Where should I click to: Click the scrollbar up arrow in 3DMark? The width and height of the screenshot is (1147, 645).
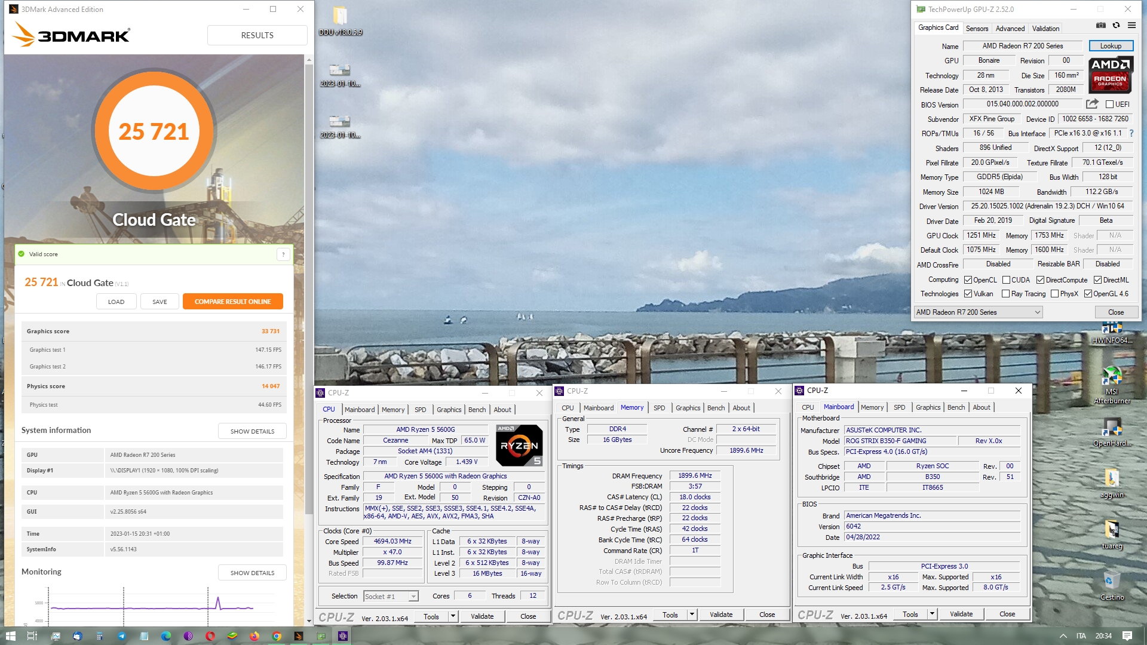[309, 60]
